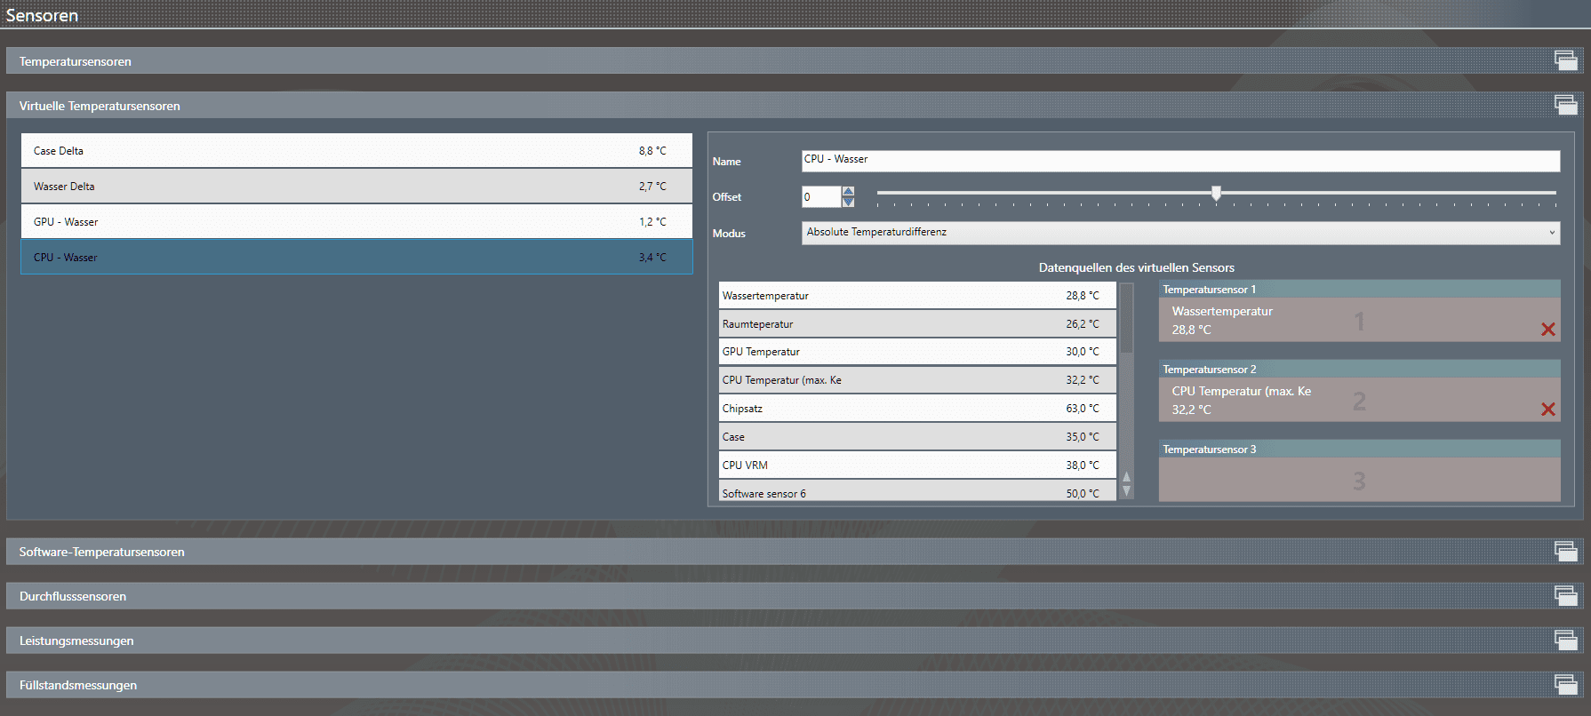Open the Software-Temperatursensoren header
Image resolution: width=1591 pixels, height=716 pixels.
click(x=795, y=552)
